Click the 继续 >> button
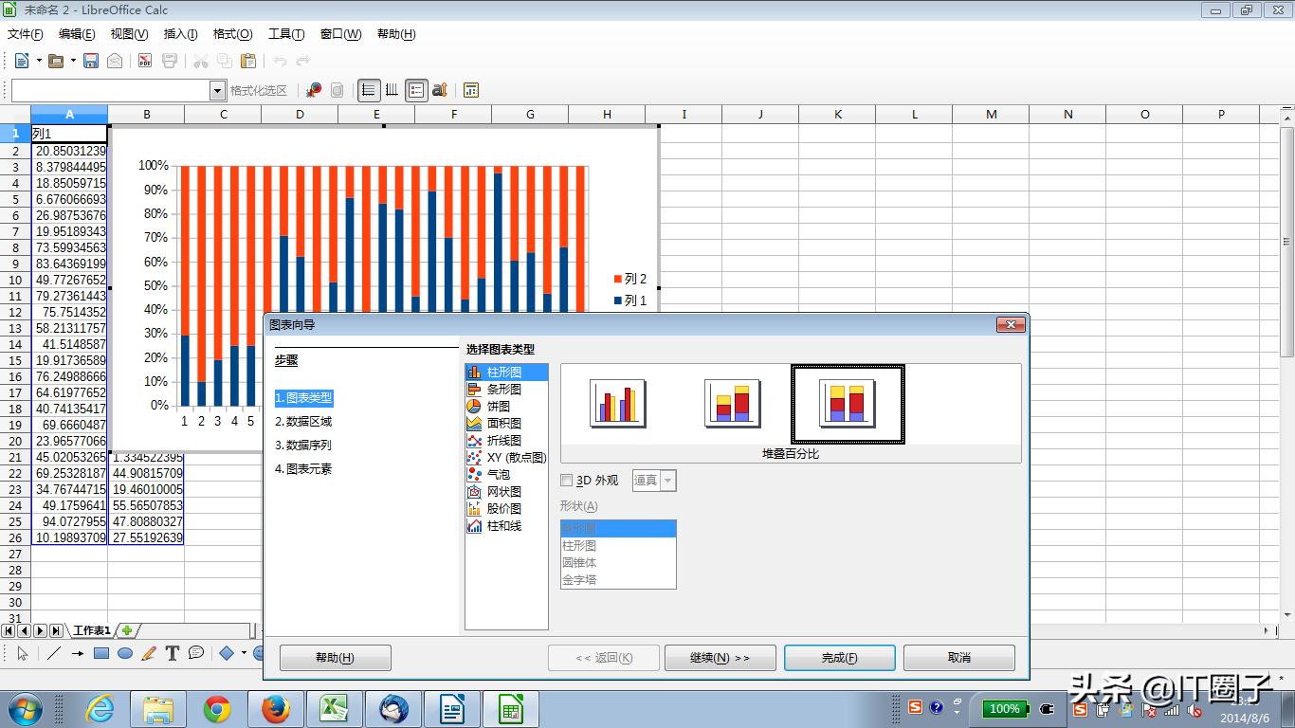 click(x=720, y=657)
